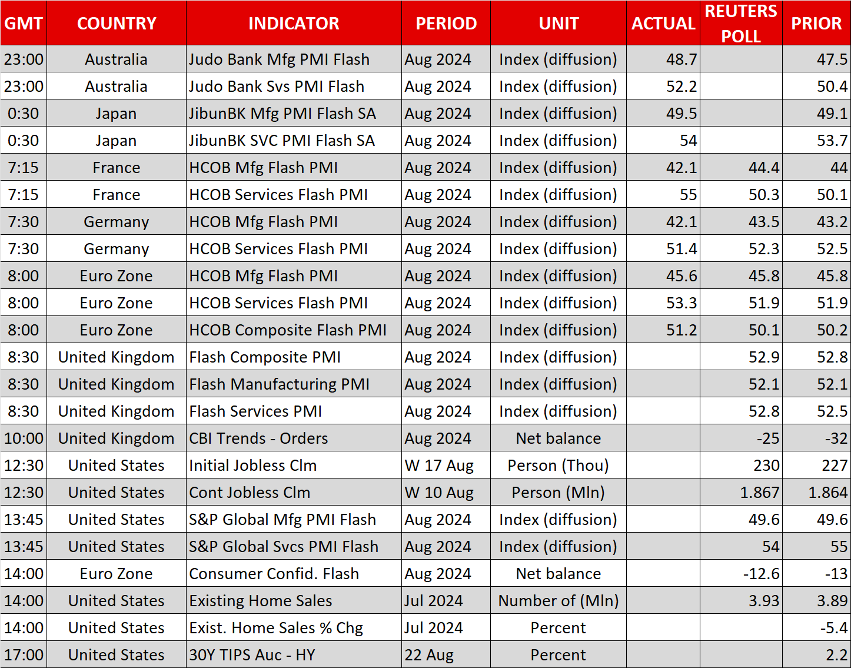This screenshot has height=668, width=851.
Task: Select the Cont Jobless Clm cell
Action: pyautogui.click(x=294, y=492)
